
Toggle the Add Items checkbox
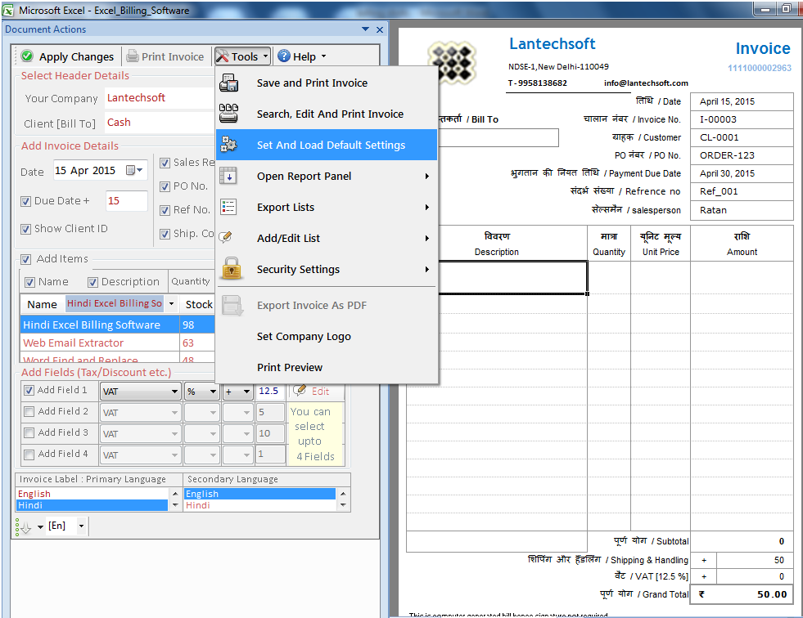(25, 259)
